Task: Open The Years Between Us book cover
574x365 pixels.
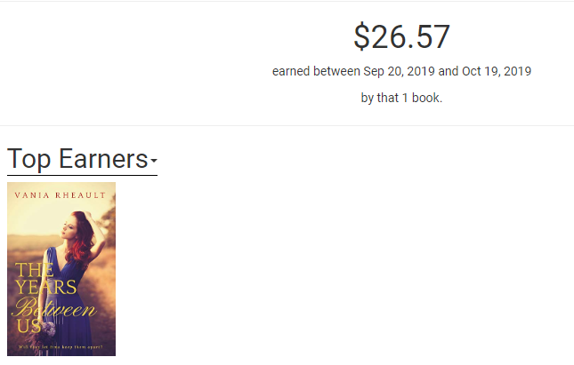Action: click(x=61, y=269)
